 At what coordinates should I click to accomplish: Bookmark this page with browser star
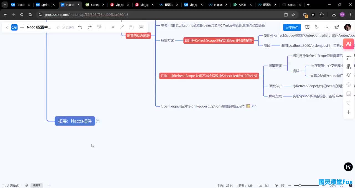[x=293, y=15]
